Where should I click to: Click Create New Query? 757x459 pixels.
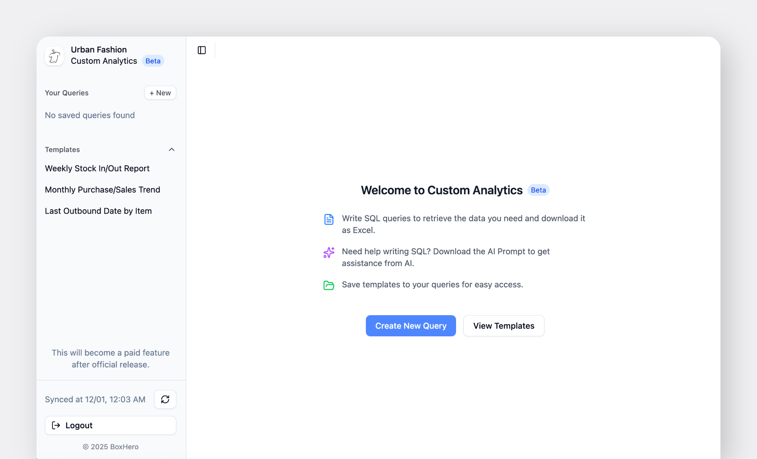(x=411, y=325)
